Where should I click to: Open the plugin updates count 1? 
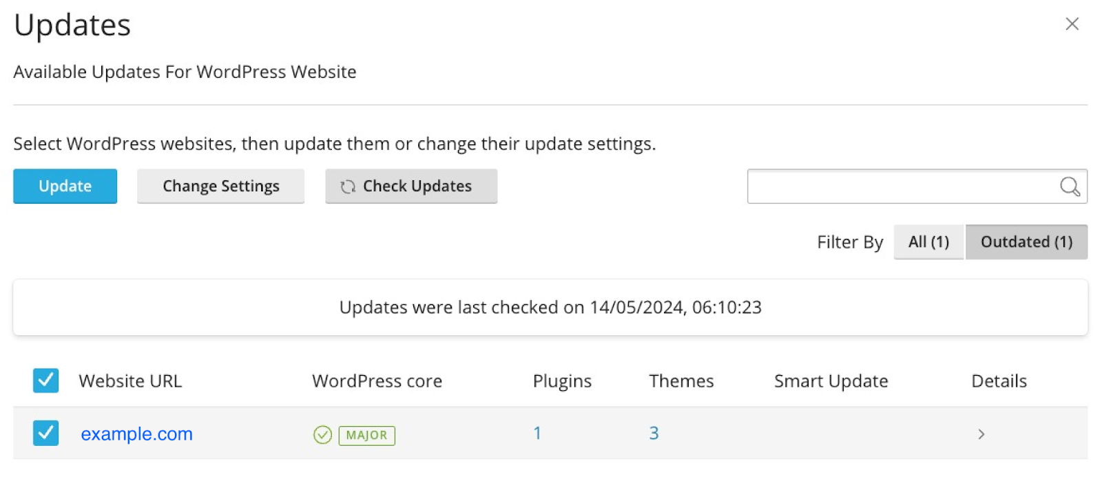(537, 434)
